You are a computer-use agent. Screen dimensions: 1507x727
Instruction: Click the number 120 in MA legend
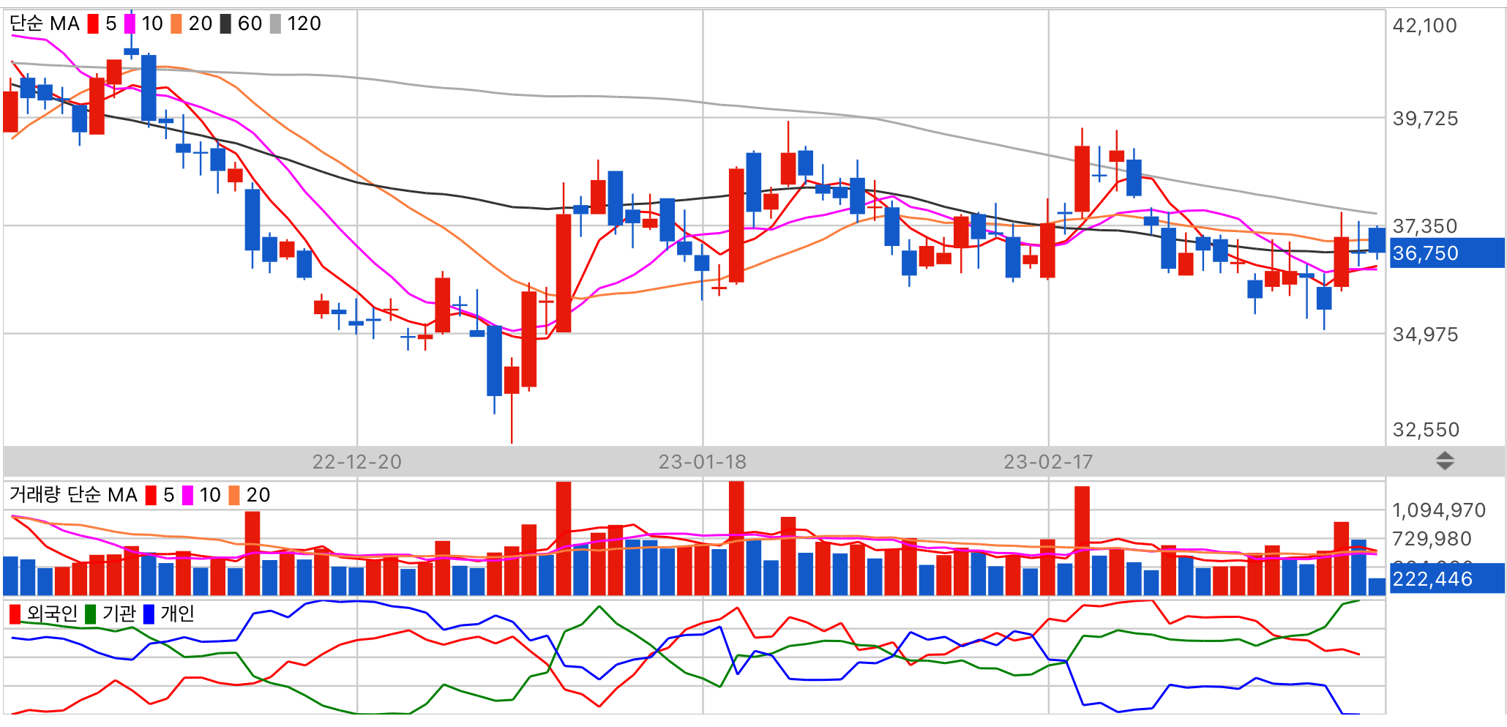(304, 24)
